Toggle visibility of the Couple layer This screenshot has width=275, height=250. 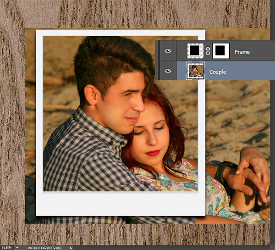168,71
